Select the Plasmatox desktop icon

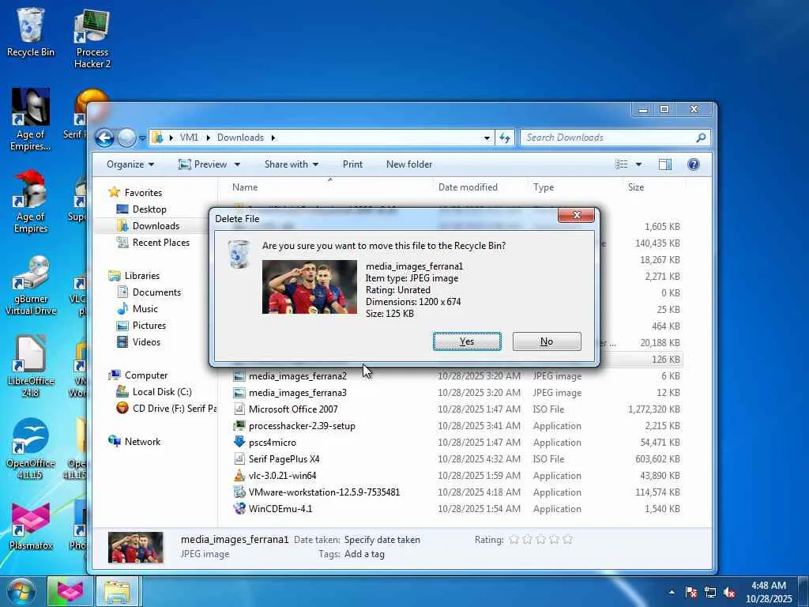point(31,526)
